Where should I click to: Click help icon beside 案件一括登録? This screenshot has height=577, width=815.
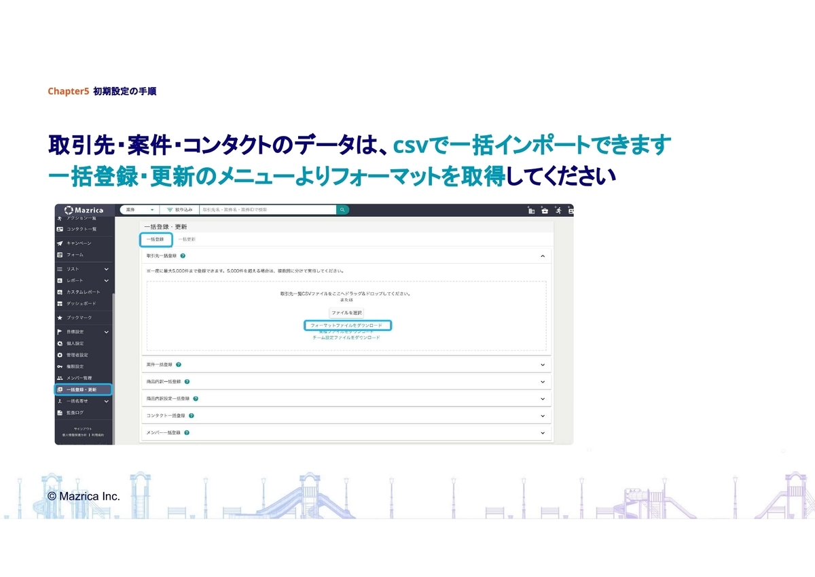178,365
